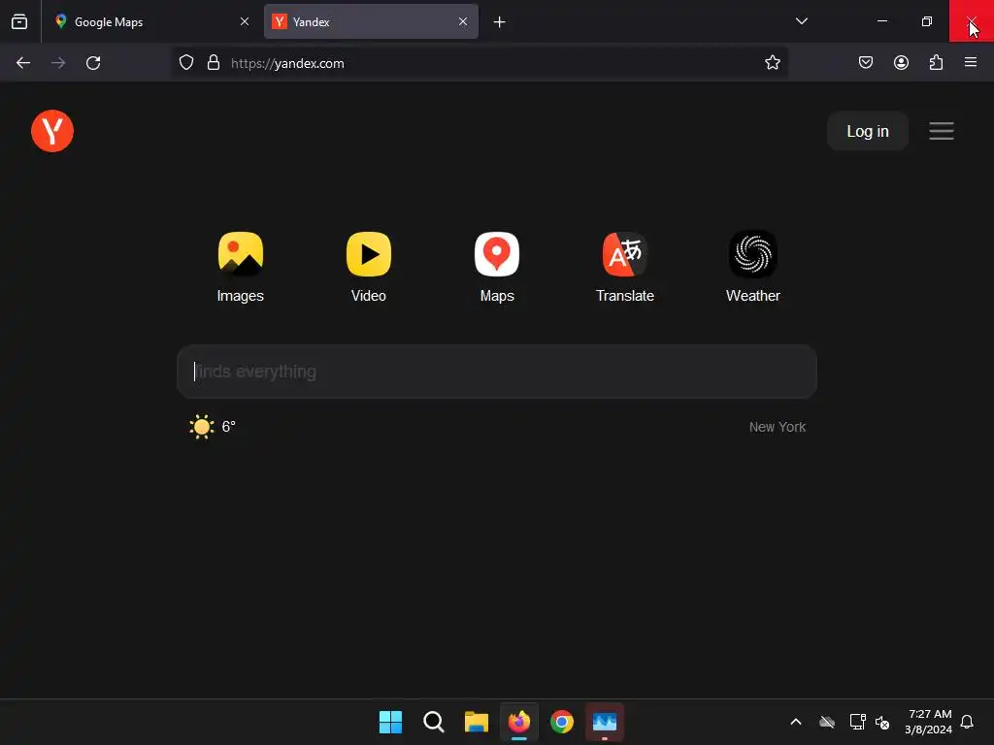Go back to the previous page
Image resolution: width=994 pixels, height=745 pixels.
point(23,63)
